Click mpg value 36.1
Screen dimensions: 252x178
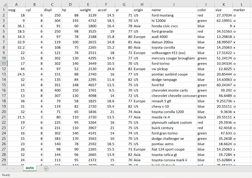tap(16, 26)
